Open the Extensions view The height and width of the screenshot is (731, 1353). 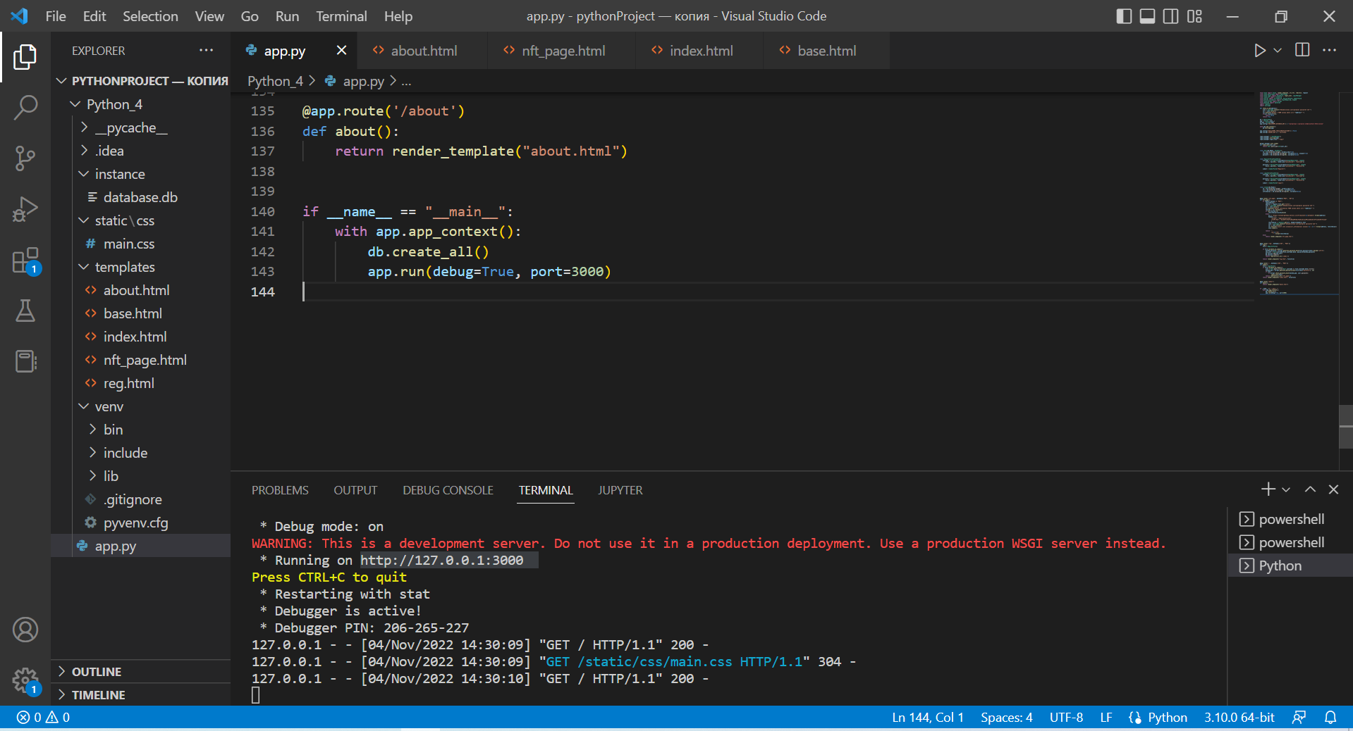(x=25, y=259)
